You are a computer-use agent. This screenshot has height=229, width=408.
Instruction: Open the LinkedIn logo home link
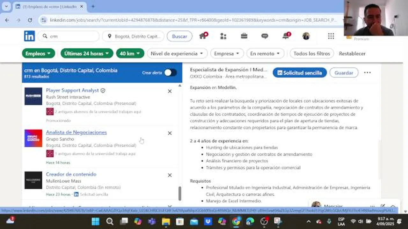pos(29,36)
